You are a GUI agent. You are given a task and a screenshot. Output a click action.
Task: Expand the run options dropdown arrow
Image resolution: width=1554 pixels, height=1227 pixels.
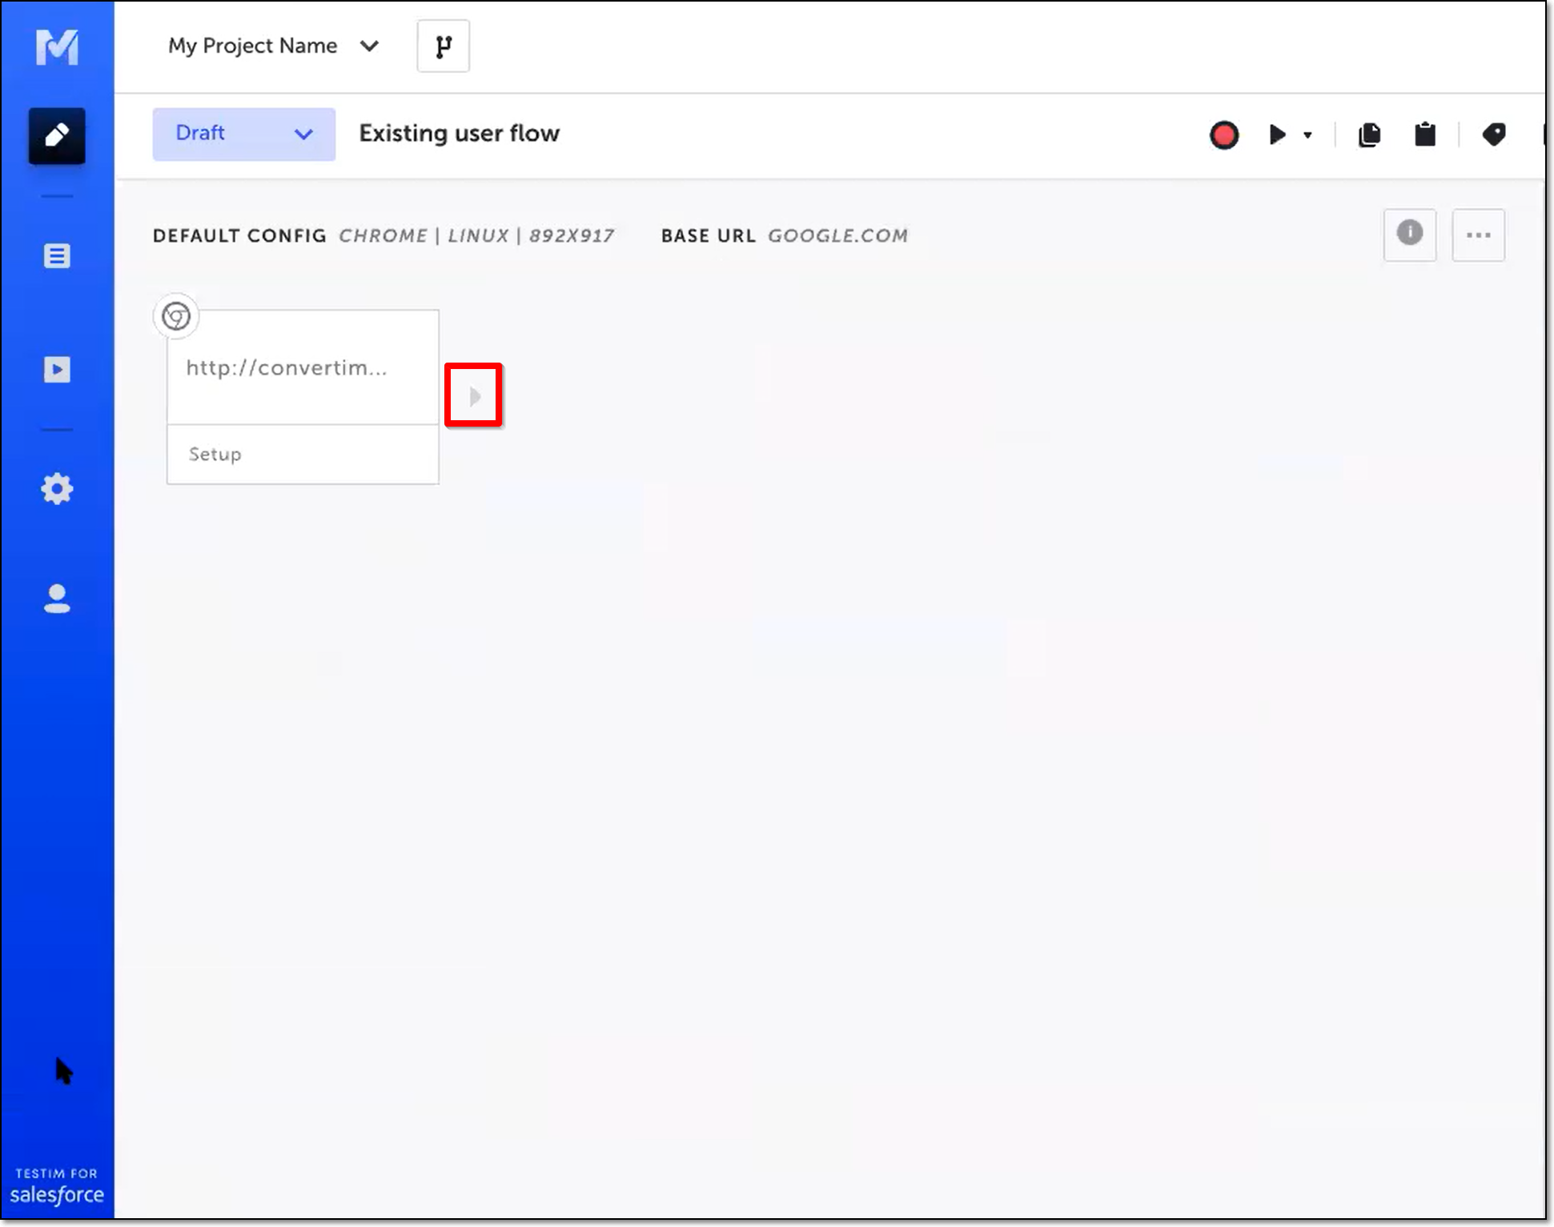[x=1307, y=135]
